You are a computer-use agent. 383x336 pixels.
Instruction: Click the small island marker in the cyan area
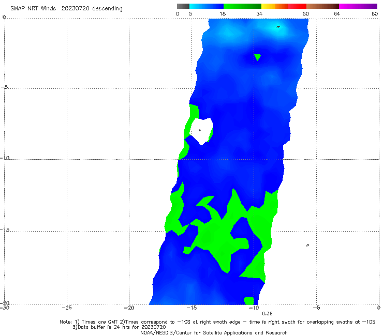point(278,26)
